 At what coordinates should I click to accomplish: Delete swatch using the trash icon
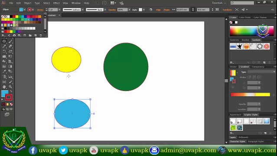pos(41,36)
